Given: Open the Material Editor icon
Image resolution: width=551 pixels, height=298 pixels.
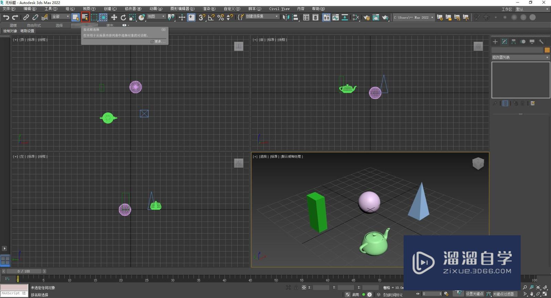Looking at the screenshot, I should click(356, 17).
